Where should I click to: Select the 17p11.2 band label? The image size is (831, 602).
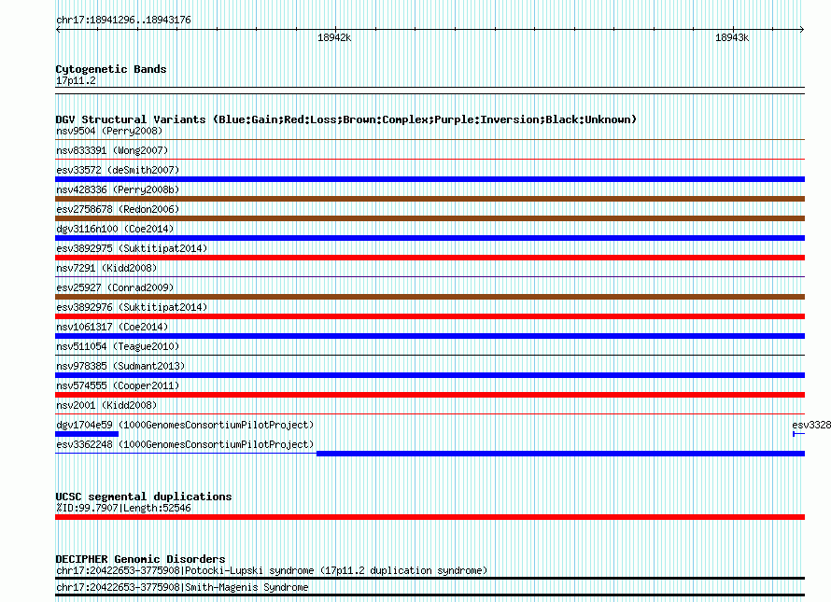76,80
